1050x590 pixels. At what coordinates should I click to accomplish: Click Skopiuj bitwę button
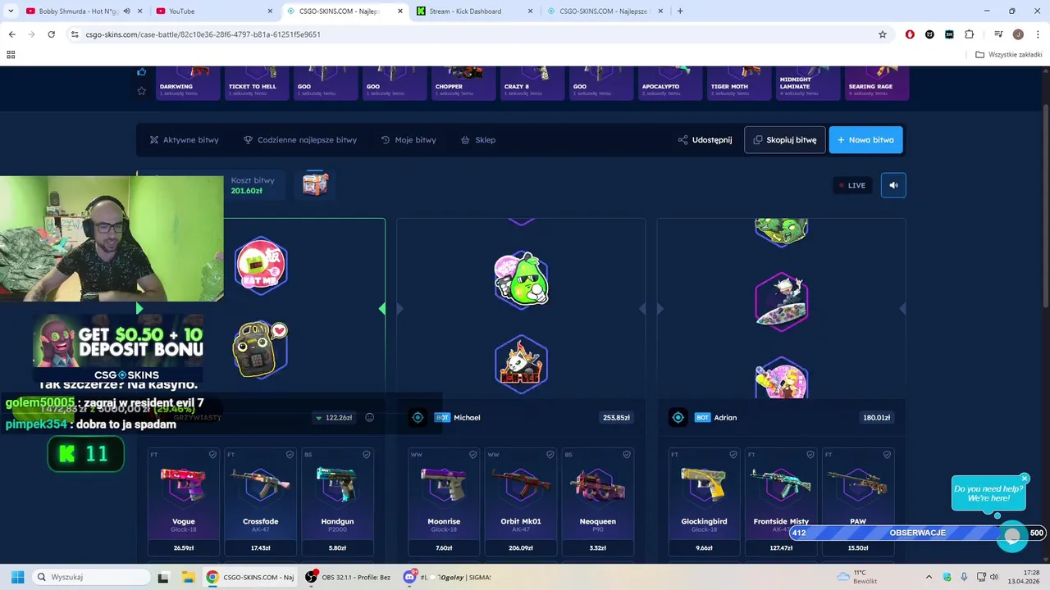click(784, 140)
